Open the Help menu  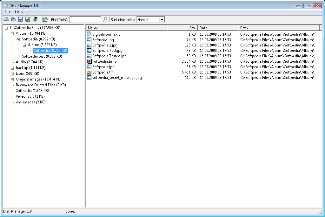pos(19,12)
